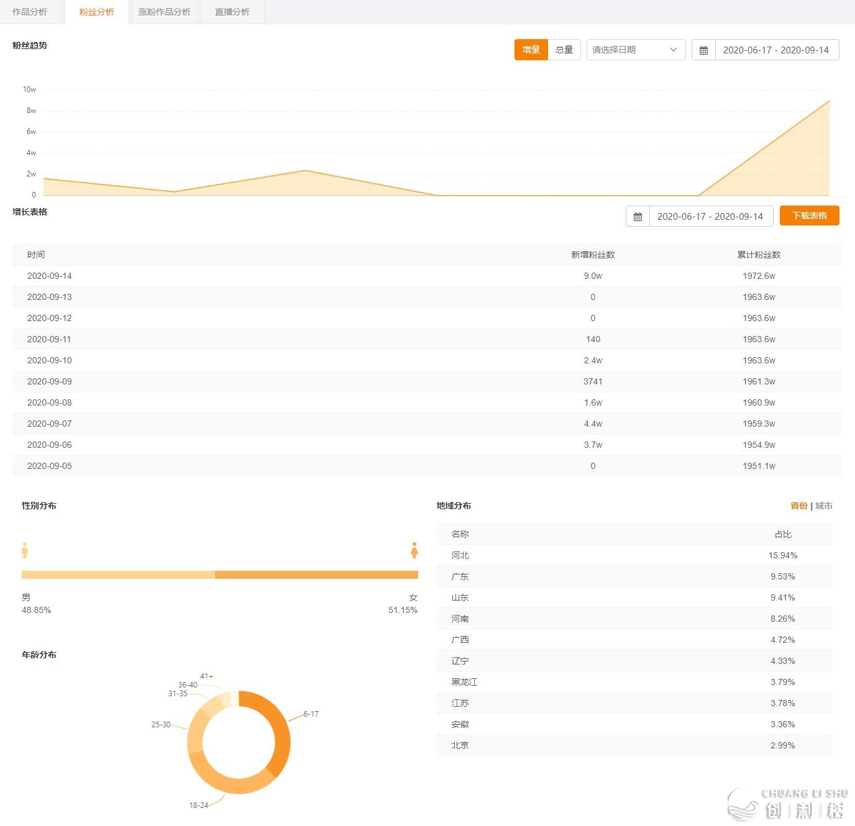Switch to 作品分析 tab
Viewport: 855px width, 826px height.
tap(30, 12)
